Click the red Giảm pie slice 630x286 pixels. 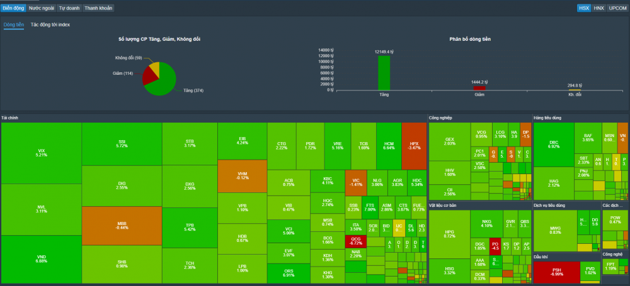tap(149, 77)
